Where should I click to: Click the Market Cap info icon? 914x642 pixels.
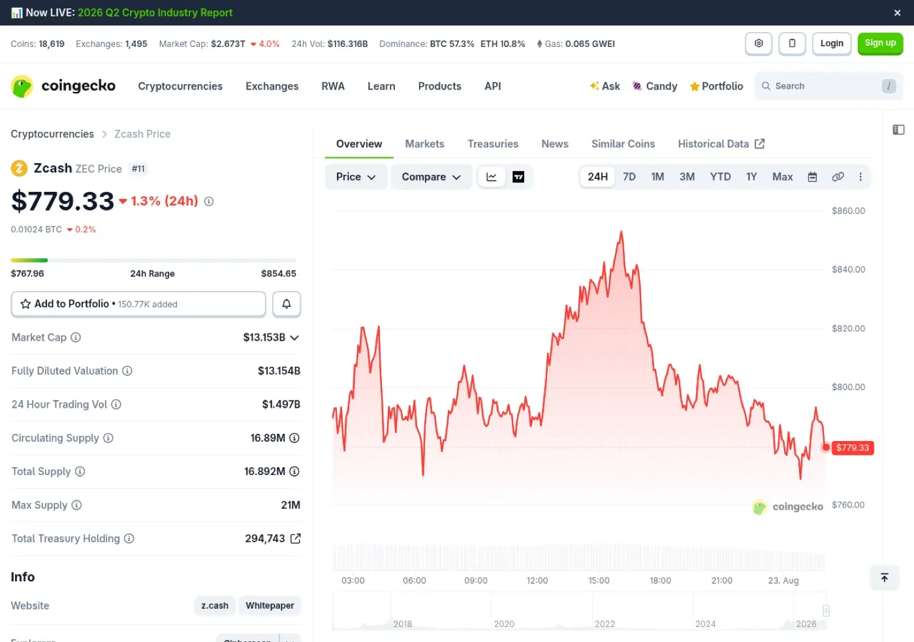(x=76, y=337)
